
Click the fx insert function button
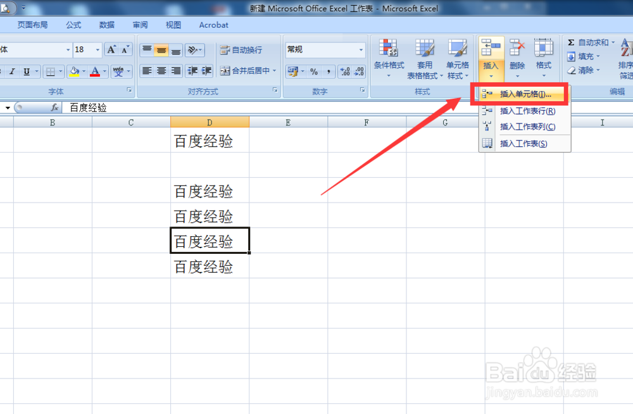55,108
